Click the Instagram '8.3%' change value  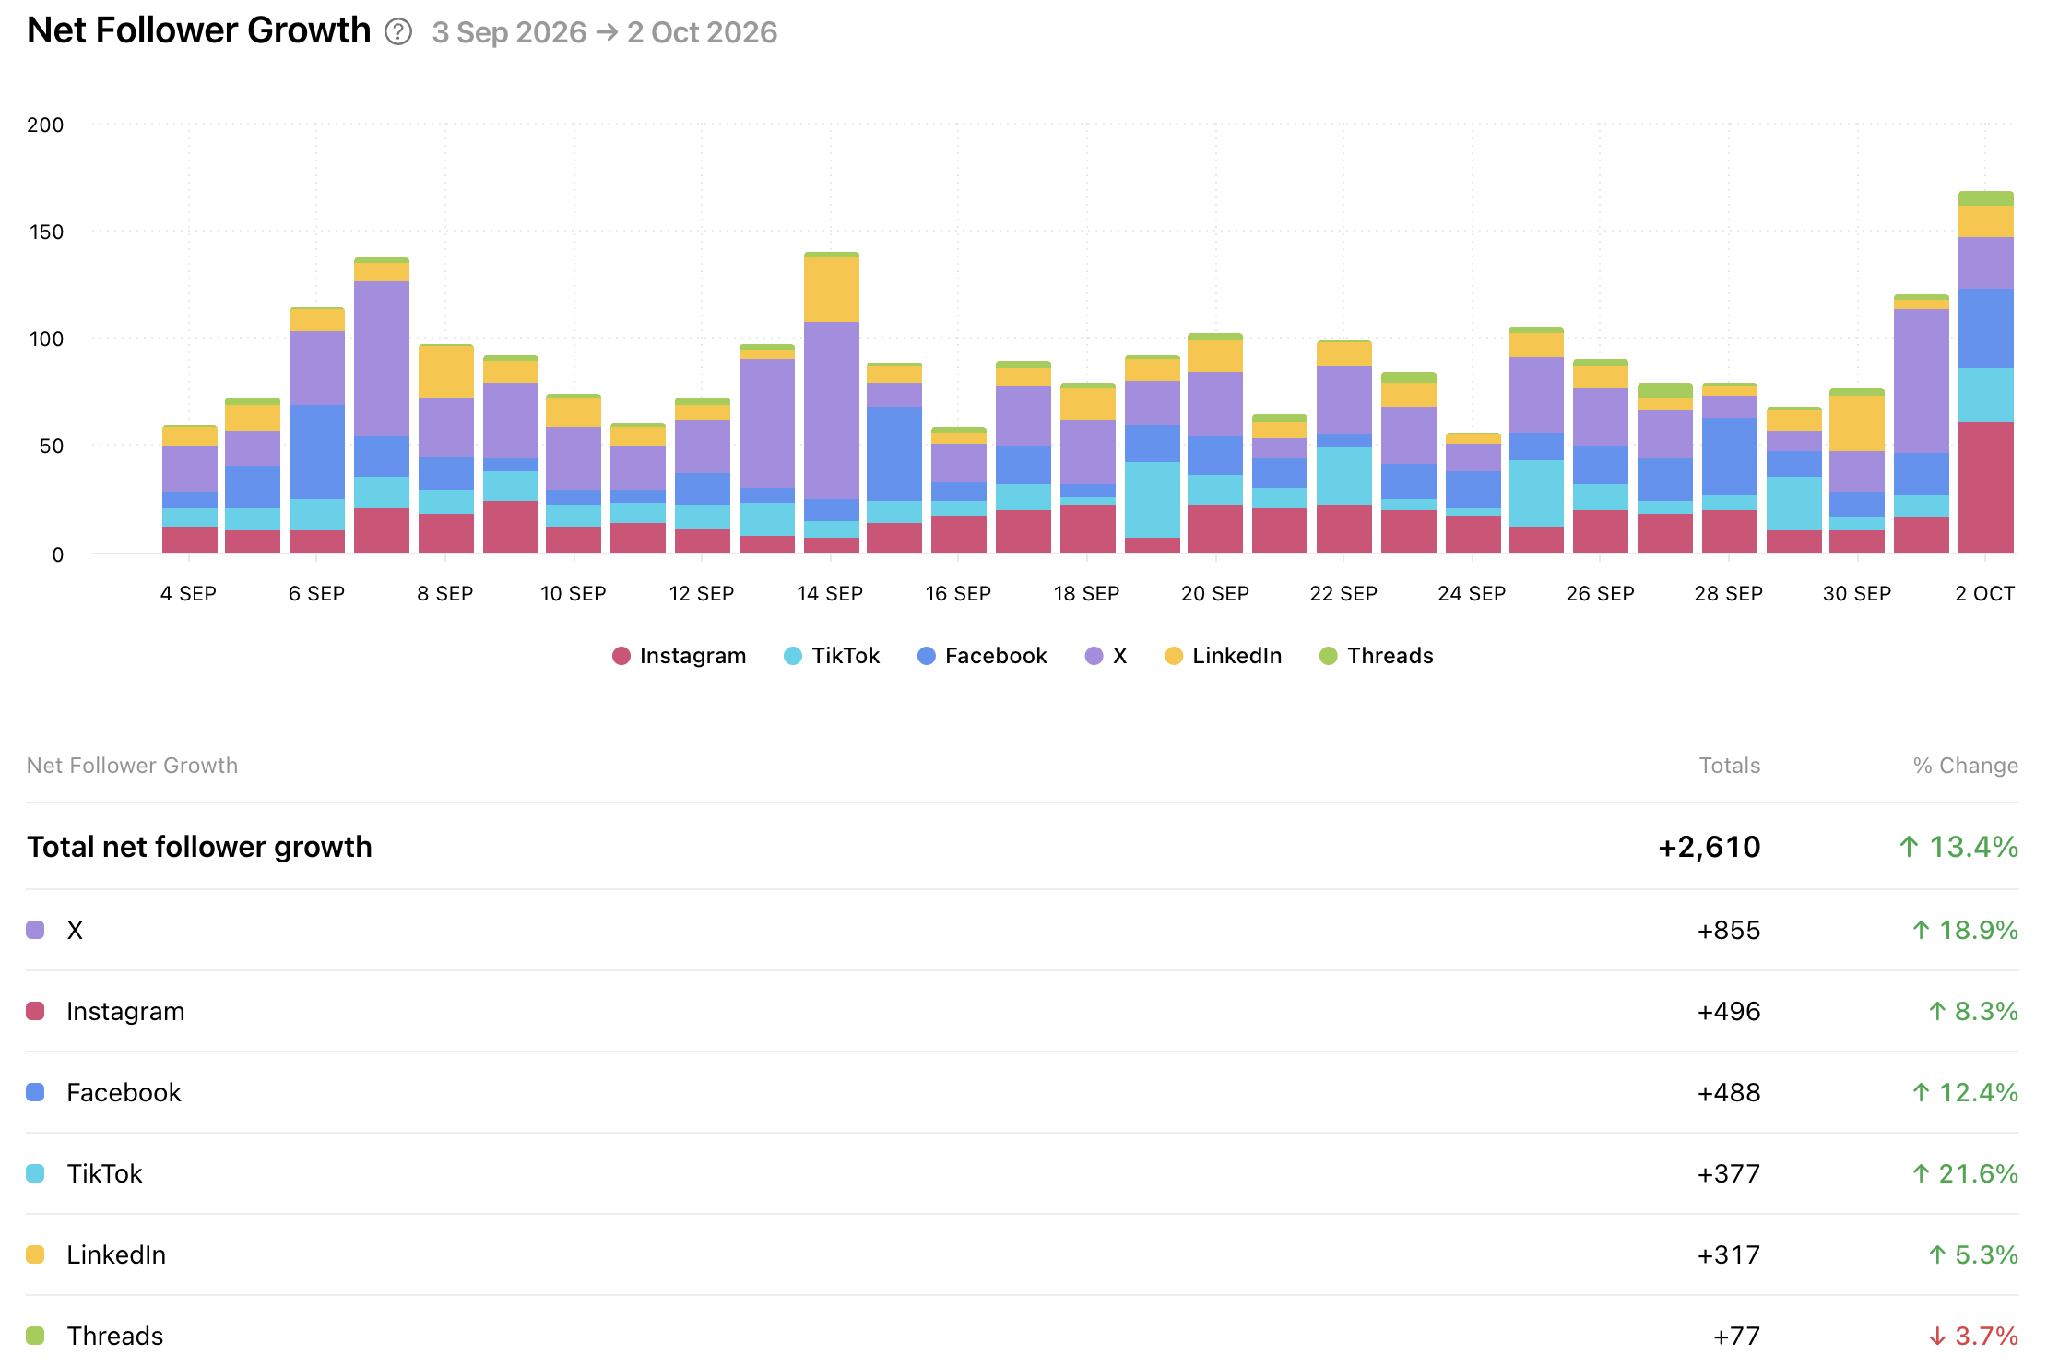[x=1973, y=1011]
